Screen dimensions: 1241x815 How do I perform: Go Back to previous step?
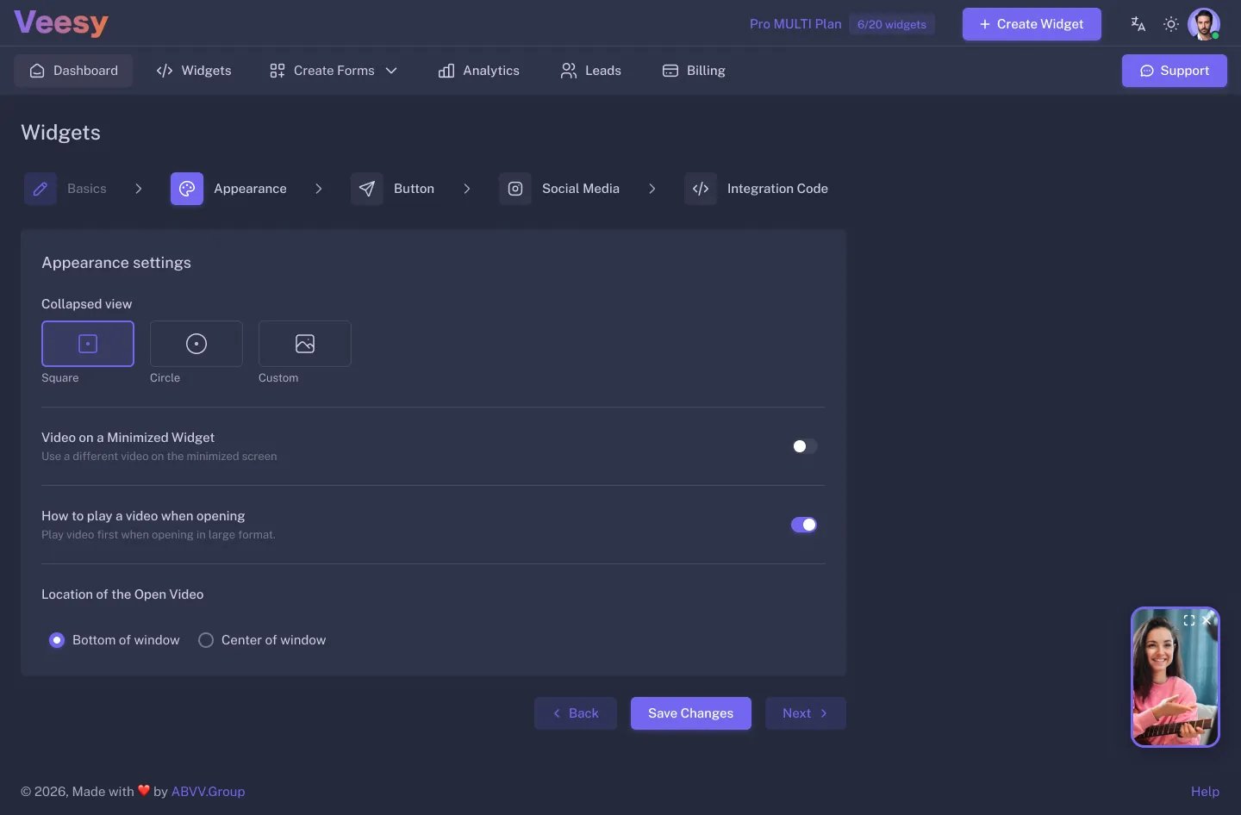pos(576,713)
